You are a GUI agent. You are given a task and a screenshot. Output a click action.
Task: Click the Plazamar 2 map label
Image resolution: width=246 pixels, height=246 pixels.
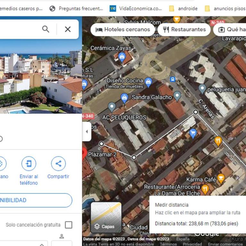[x=102, y=154]
